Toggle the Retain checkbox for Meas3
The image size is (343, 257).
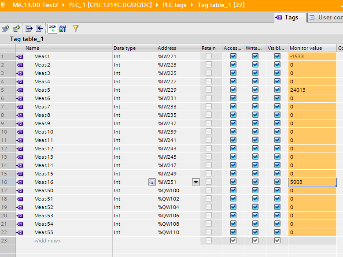208,73
